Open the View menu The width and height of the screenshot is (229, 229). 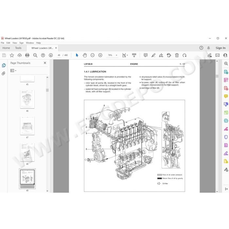[15, 43]
